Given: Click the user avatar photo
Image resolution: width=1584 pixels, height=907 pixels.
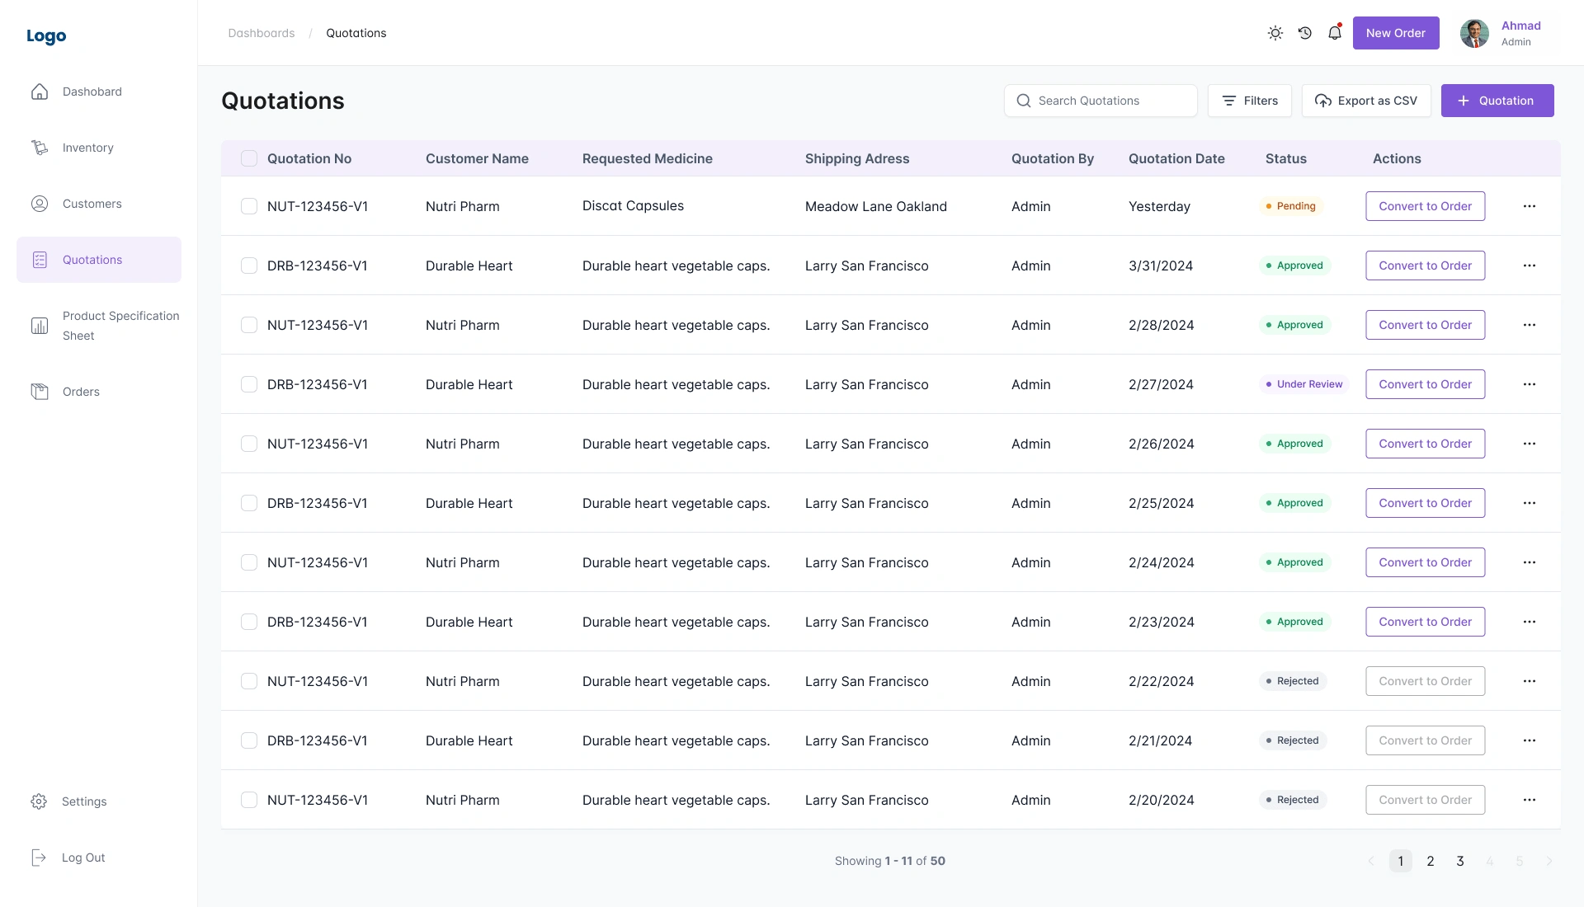Looking at the screenshot, I should tap(1475, 33).
